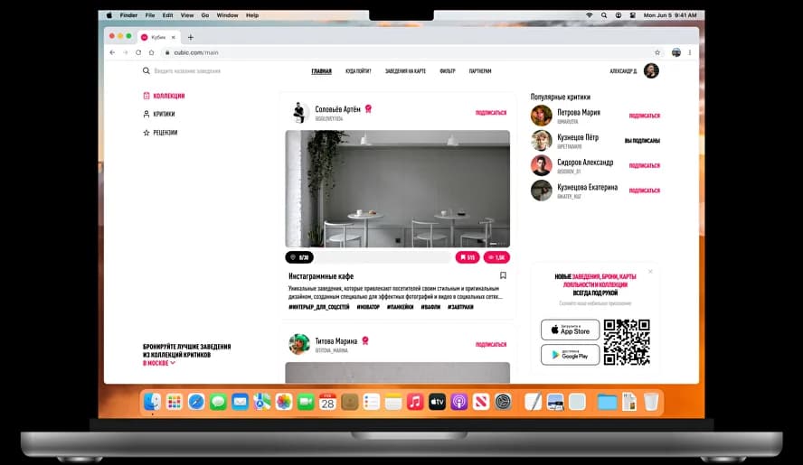Click verified badge next to Соловьёв Артём
The image size is (803, 465).
368,109
